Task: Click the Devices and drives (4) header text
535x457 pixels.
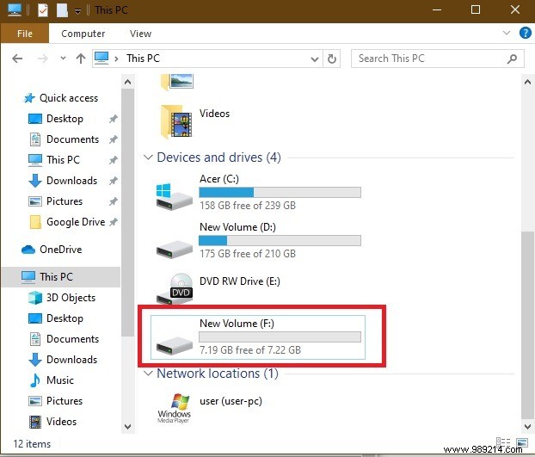Action: [x=218, y=157]
